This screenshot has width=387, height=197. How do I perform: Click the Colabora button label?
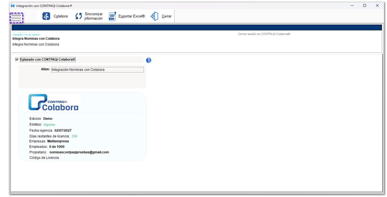pyautogui.click(x=61, y=16)
